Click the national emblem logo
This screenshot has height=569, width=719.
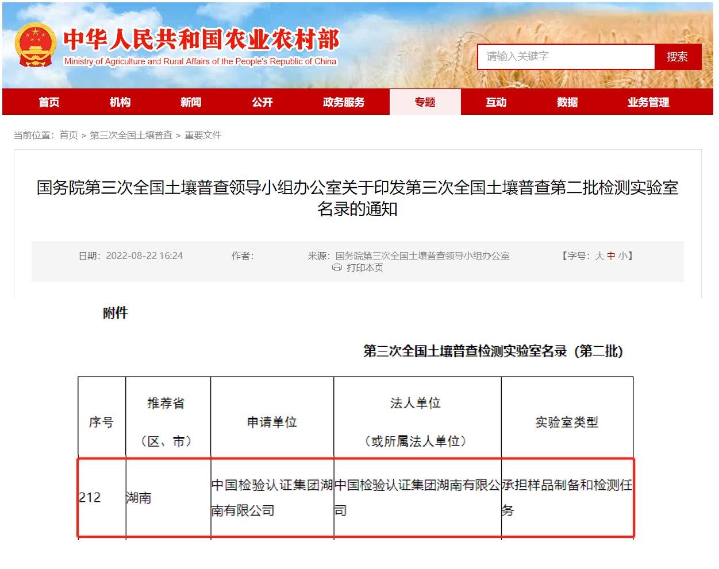(x=36, y=45)
